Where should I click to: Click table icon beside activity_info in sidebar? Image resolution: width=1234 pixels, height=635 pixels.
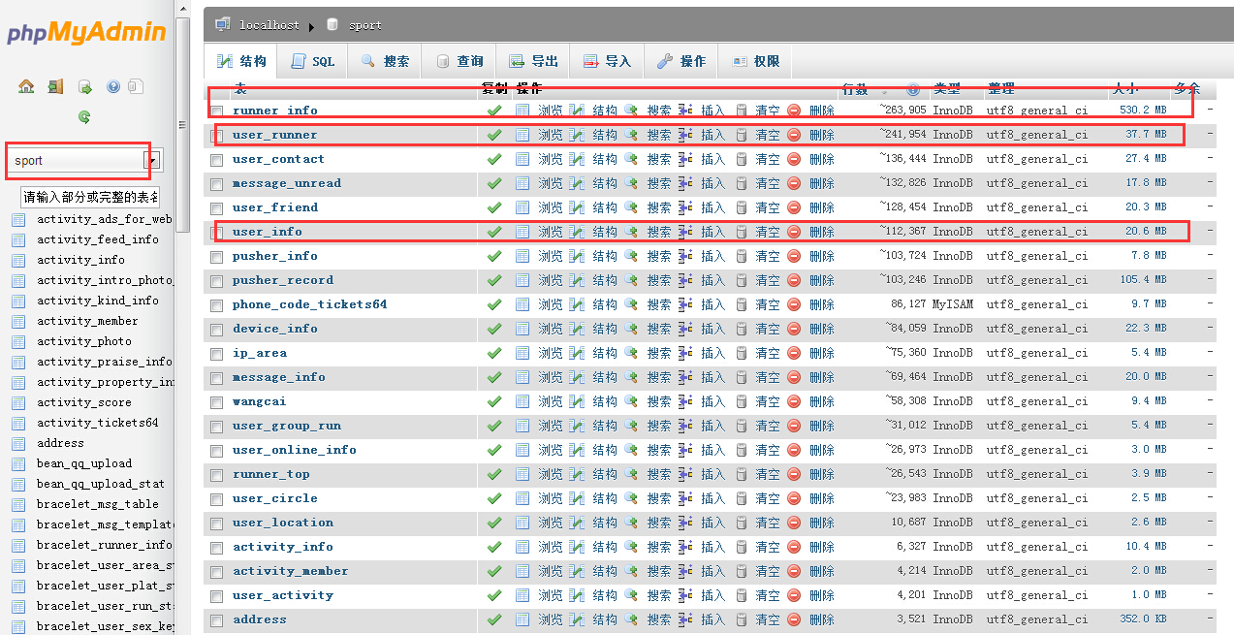click(18, 260)
